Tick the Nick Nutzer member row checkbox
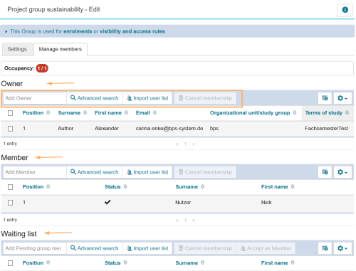 [10, 203]
